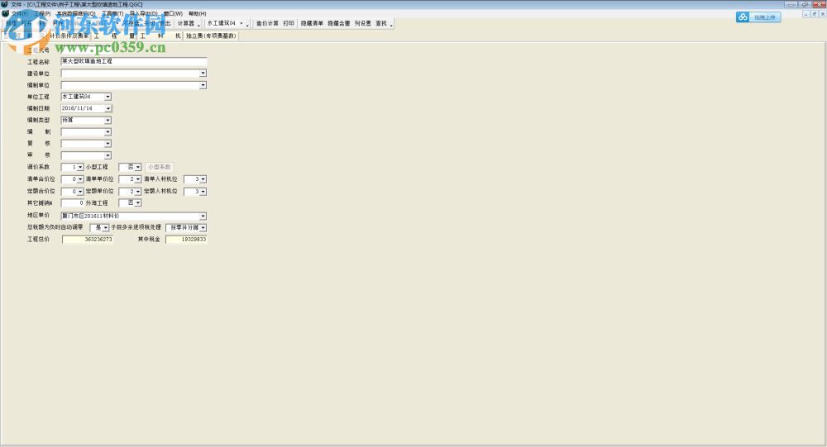Switch to the 工料机 tab

(160, 36)
